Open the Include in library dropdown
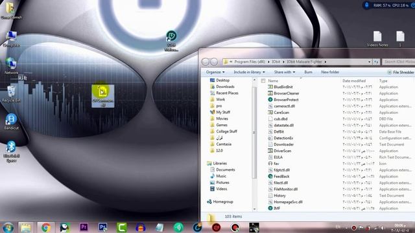Viewport: 415px width, 233px height. coord(249,72)
